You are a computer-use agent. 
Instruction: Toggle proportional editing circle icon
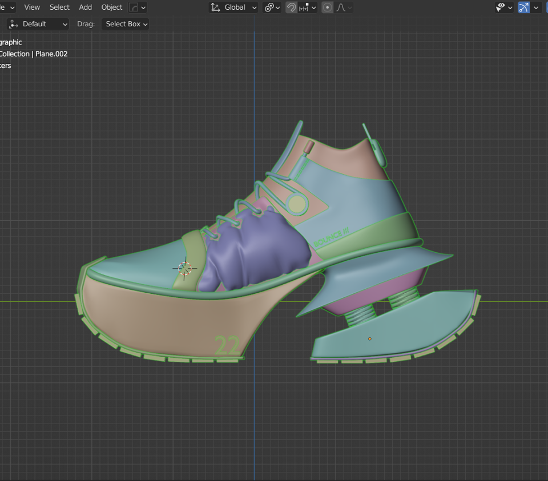pyautogui.click(x=328, y=7)
